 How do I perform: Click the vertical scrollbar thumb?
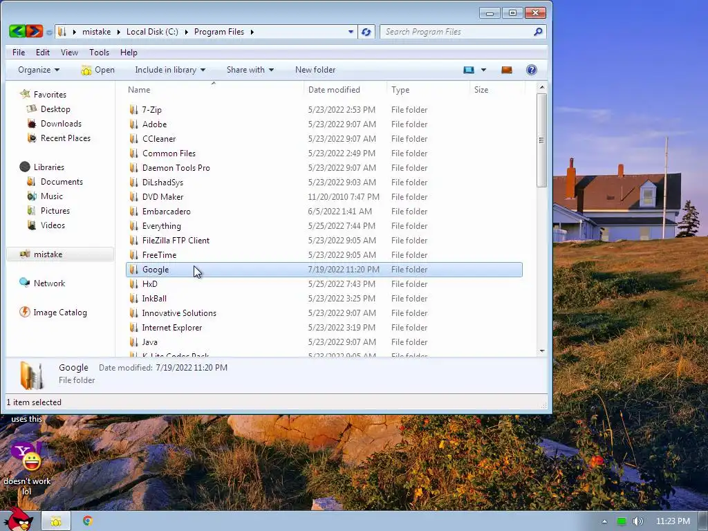542,140
